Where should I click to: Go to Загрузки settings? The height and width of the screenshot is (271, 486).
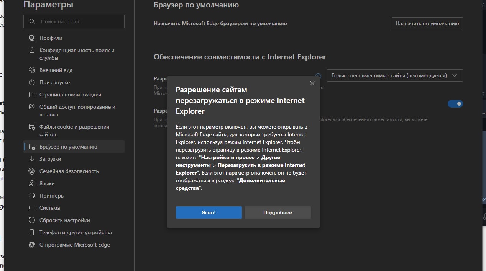coord(74,159)
